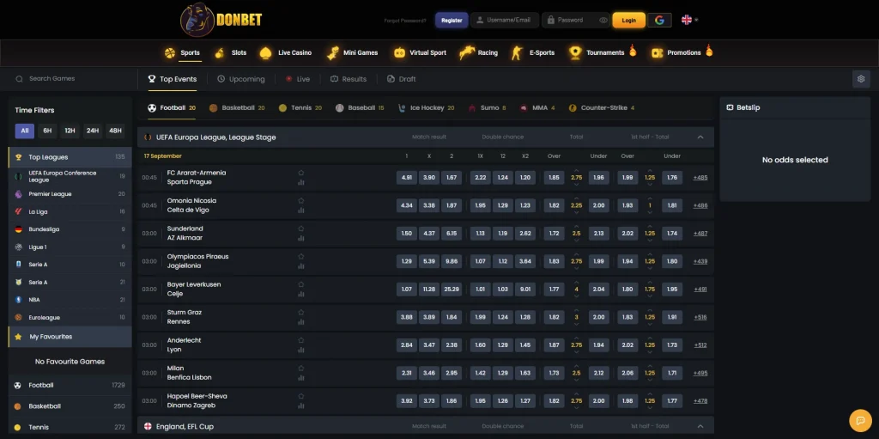Sign in with the Google icon button
This screenshot has height=439, width=879.
point(659,21)
